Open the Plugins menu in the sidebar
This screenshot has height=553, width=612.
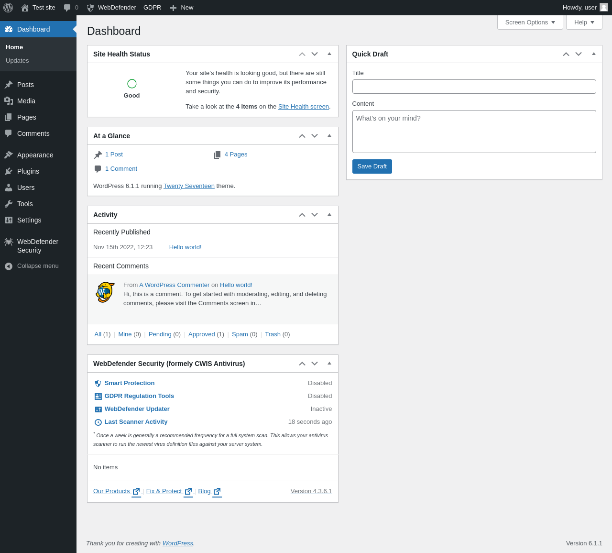(28, 171)
